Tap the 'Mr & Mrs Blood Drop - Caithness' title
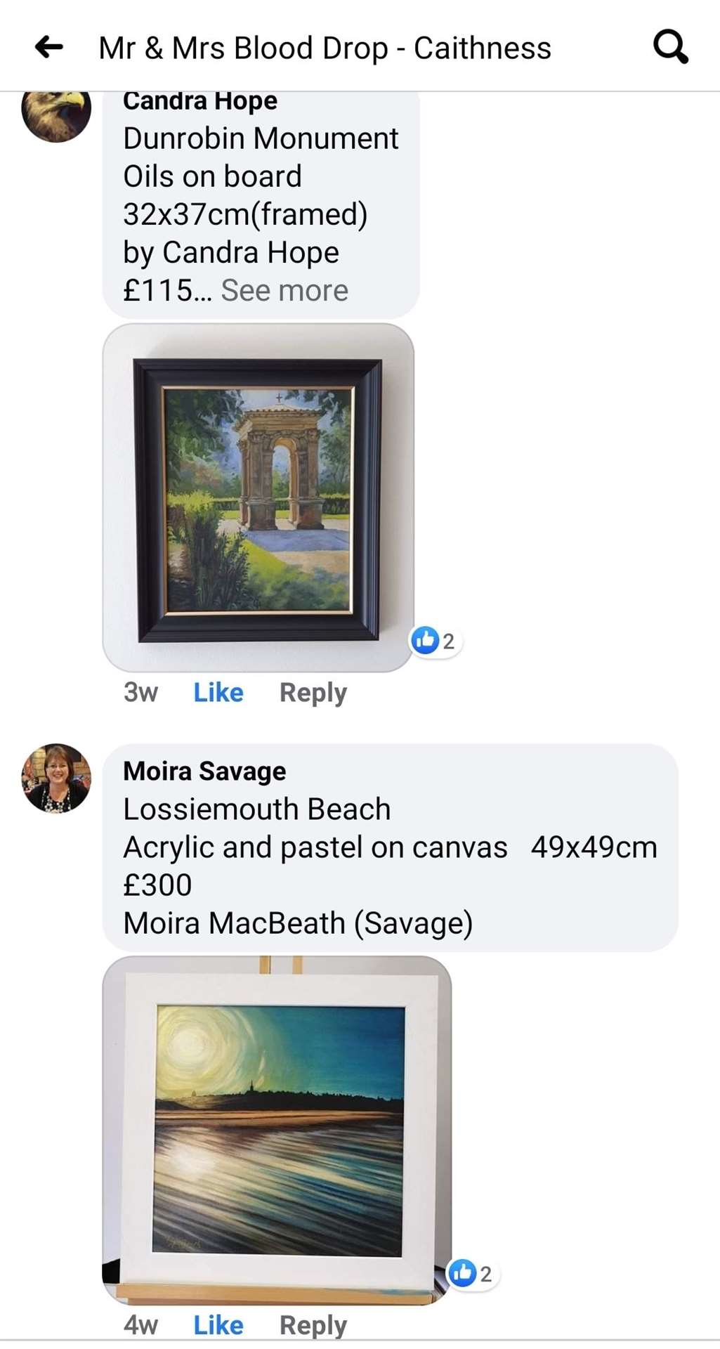The height and width of the screenshot is (1349, 720). click(325, 48)
